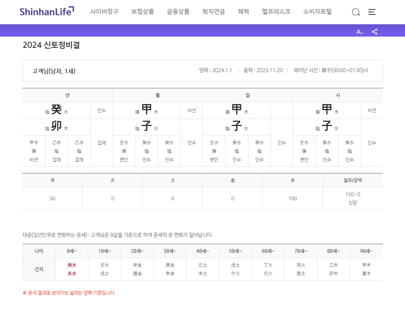Open the 퇴직연금 menu
Image resolution: width=405 pixels, height=316 pixels.
point(213,12)
